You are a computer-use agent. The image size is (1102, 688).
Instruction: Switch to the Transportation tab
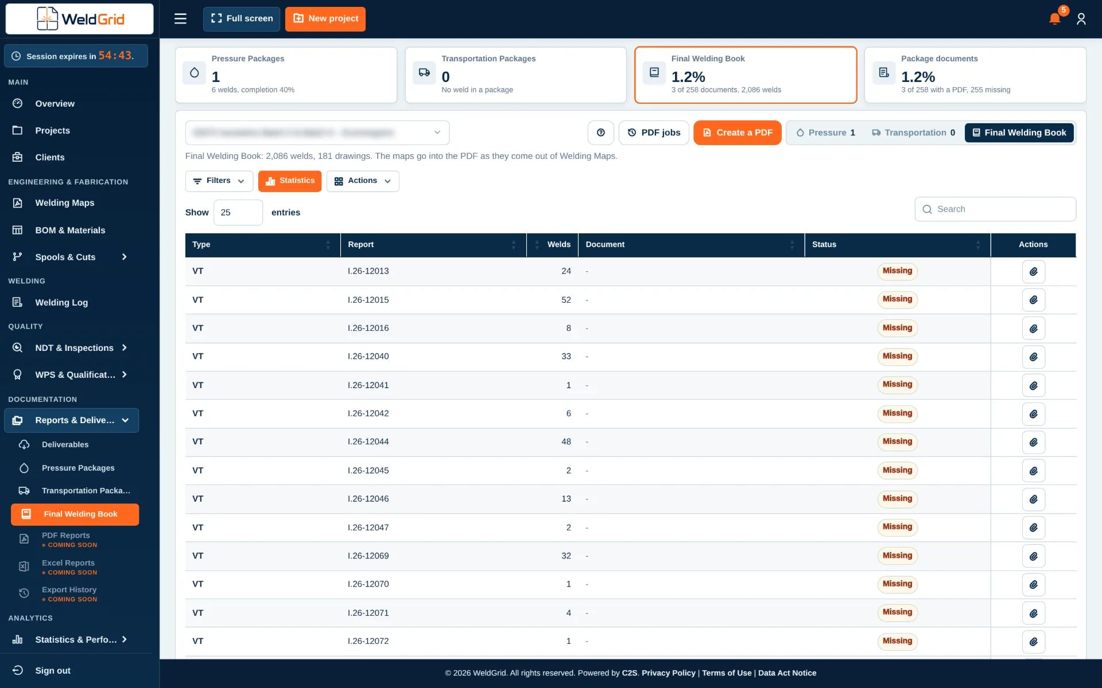click(913, 132)
